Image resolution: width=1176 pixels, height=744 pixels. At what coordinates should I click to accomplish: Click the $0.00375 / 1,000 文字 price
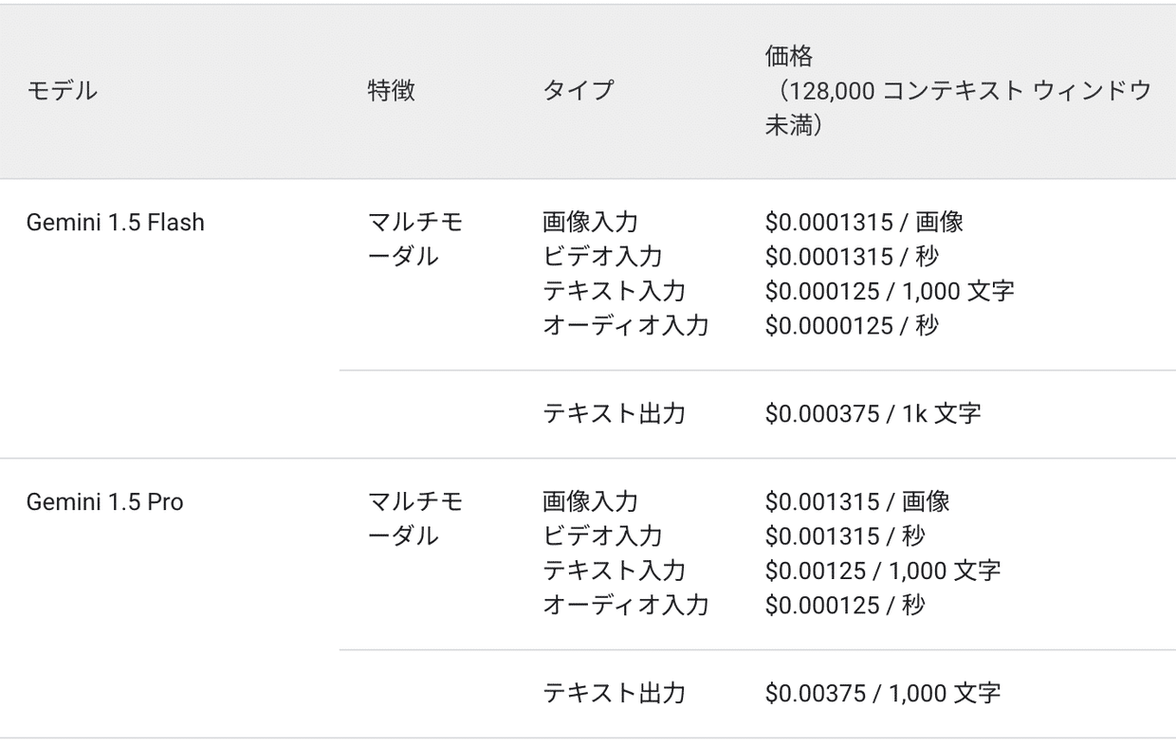click(882, 694)
